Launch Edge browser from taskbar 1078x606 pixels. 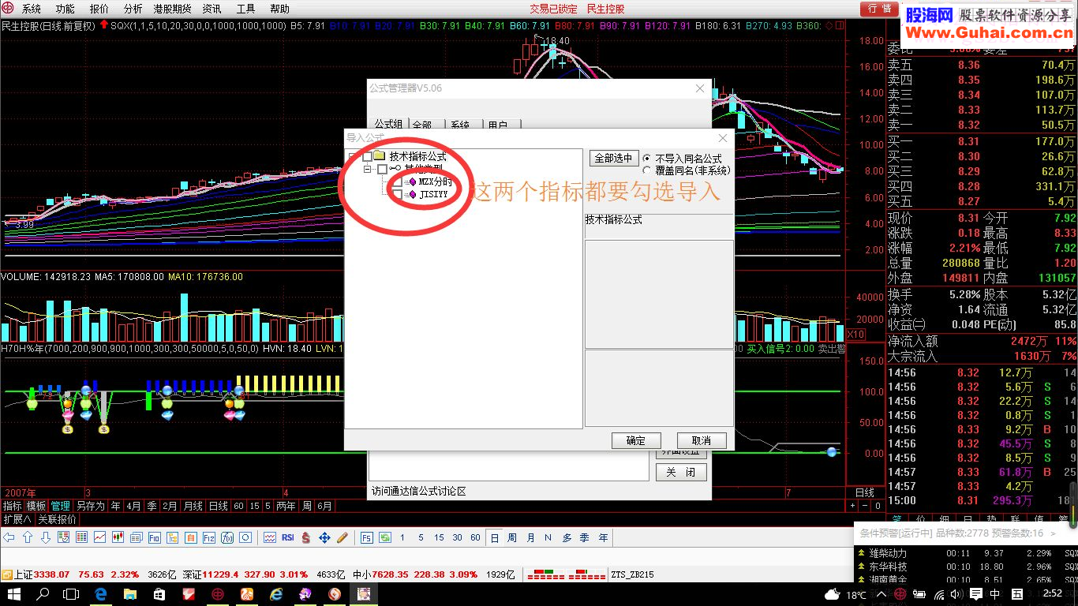pos(101,593)
